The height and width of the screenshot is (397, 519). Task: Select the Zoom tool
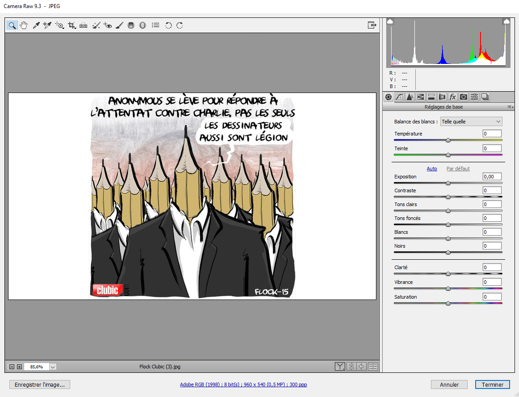[x=12, y=25]
